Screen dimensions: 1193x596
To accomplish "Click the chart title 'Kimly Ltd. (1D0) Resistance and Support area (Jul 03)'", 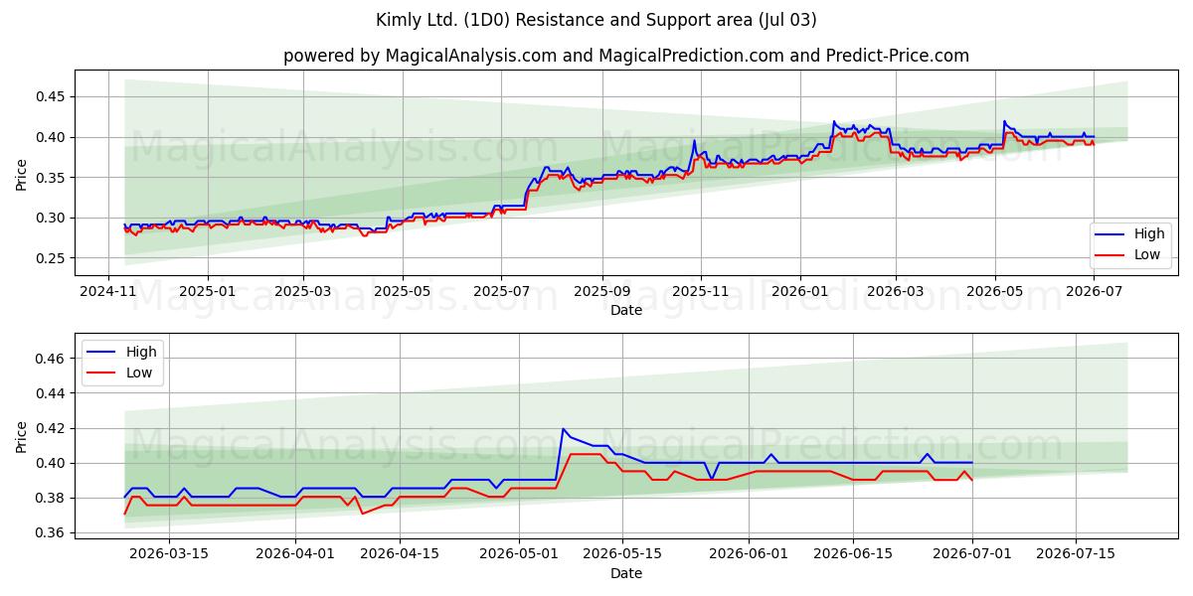I will [596, 20].
